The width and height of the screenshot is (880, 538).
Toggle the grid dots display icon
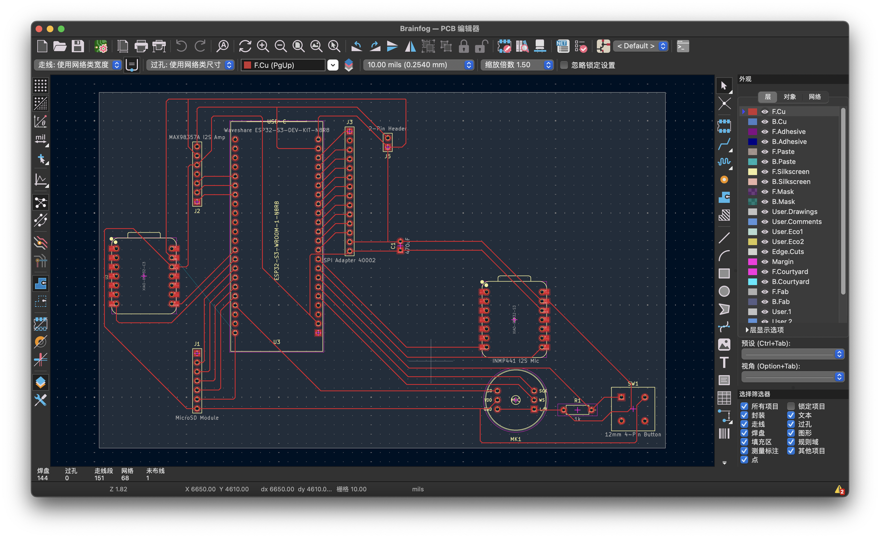click(x=41, y=86)
